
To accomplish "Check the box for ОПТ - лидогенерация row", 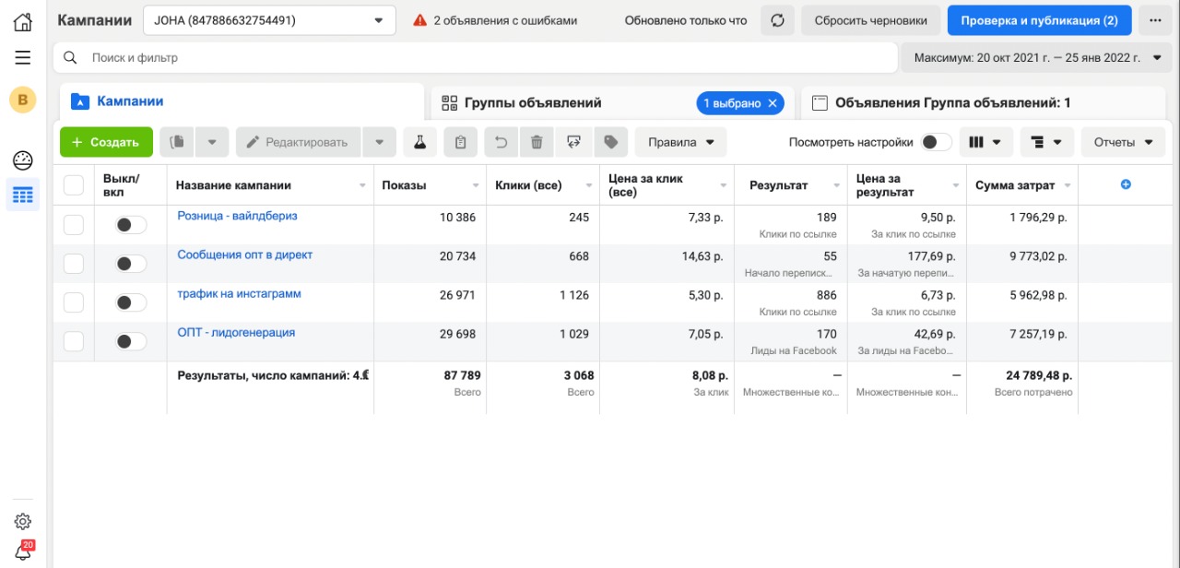I will pyautogui.click(x=74, y=341).
